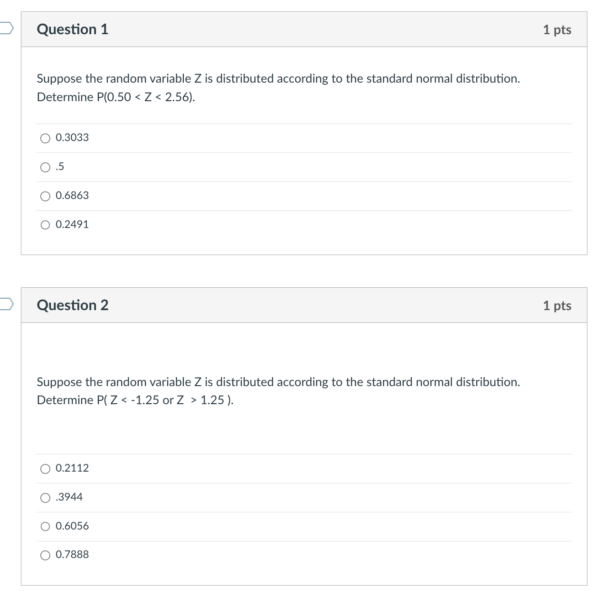Click inside the Question 2 answer area
This screenshot has width=605, height=606.
pyautogui.click(x=304, y=511)
